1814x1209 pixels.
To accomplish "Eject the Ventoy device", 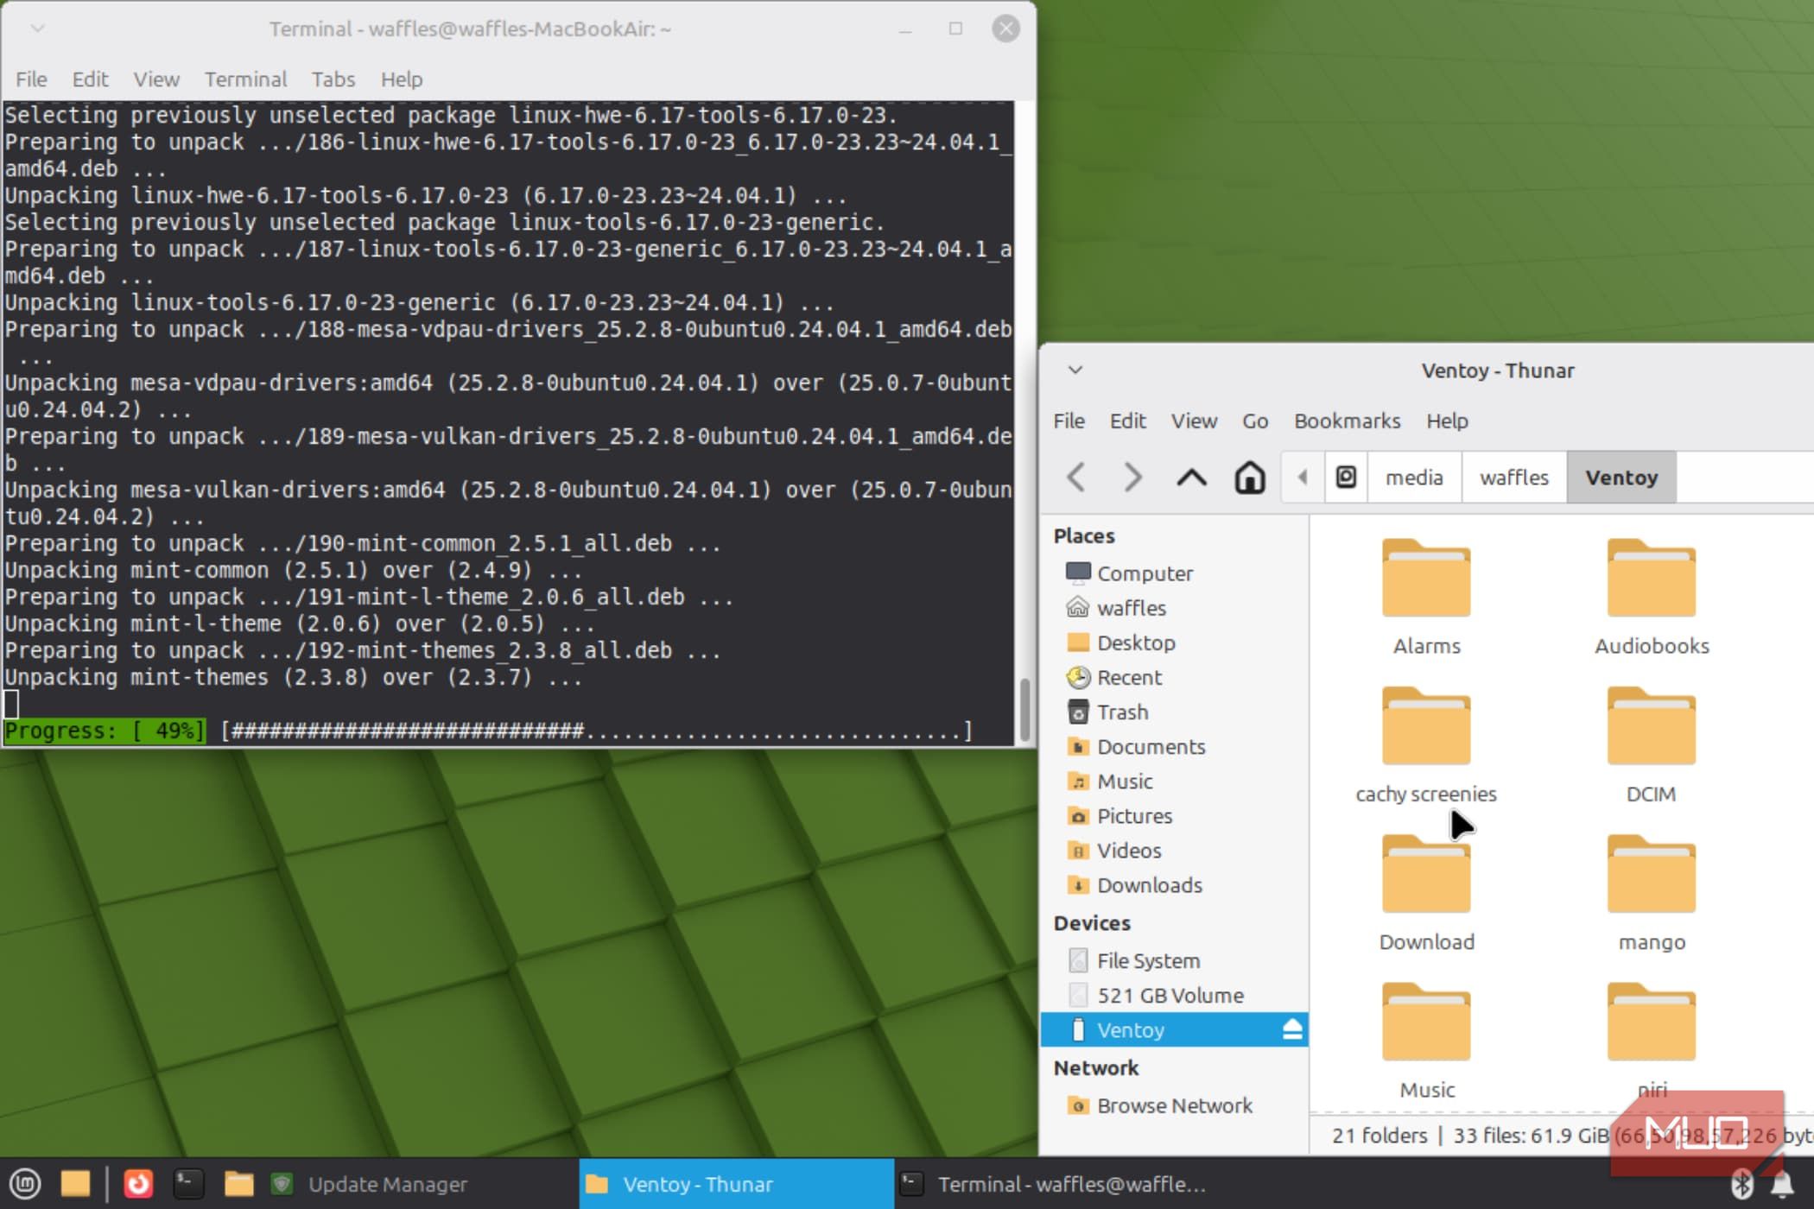I will [1292, 1029].
